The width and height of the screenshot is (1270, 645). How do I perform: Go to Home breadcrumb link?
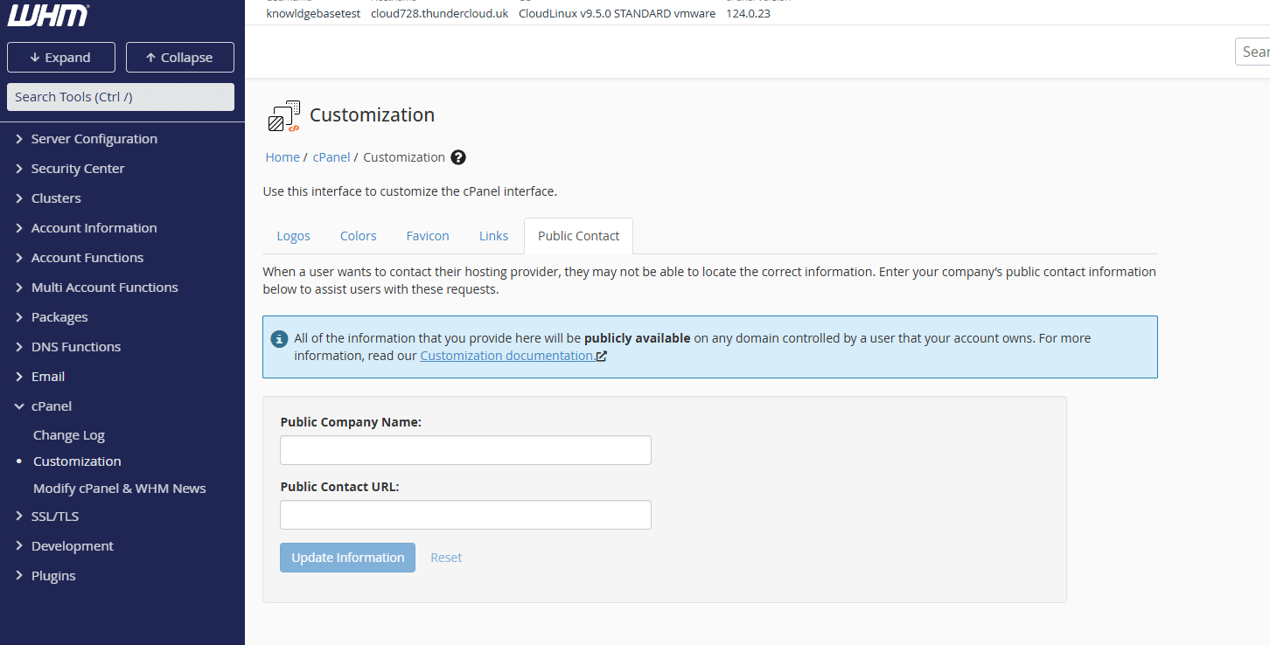click(283, 157)
